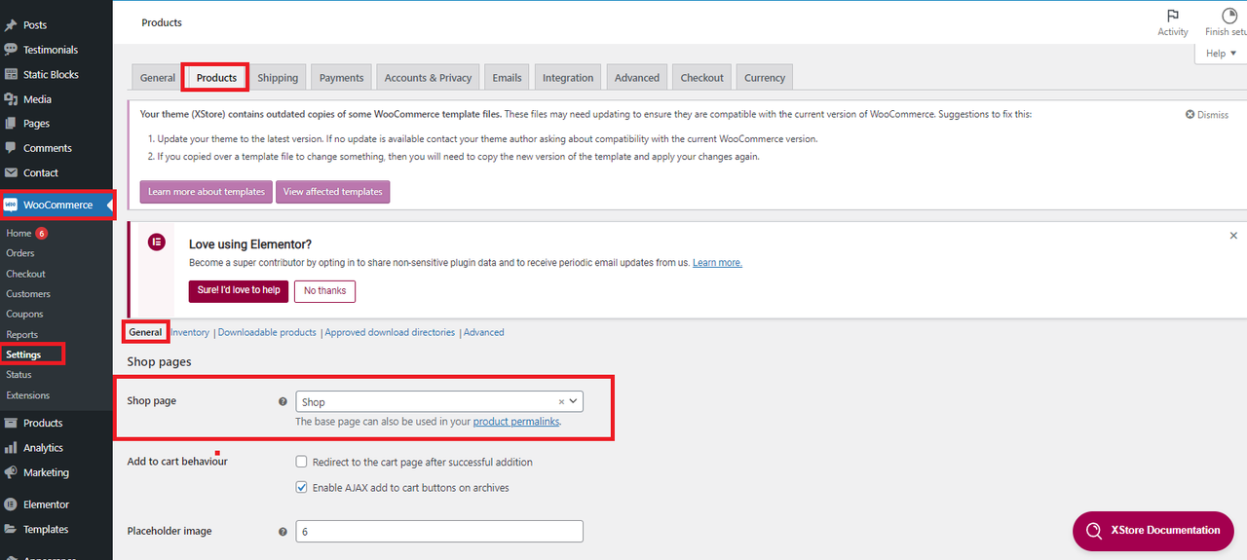The image size is (1247, 560).
Task: Open the Accounts & Privacy tab
Action: 428,78
